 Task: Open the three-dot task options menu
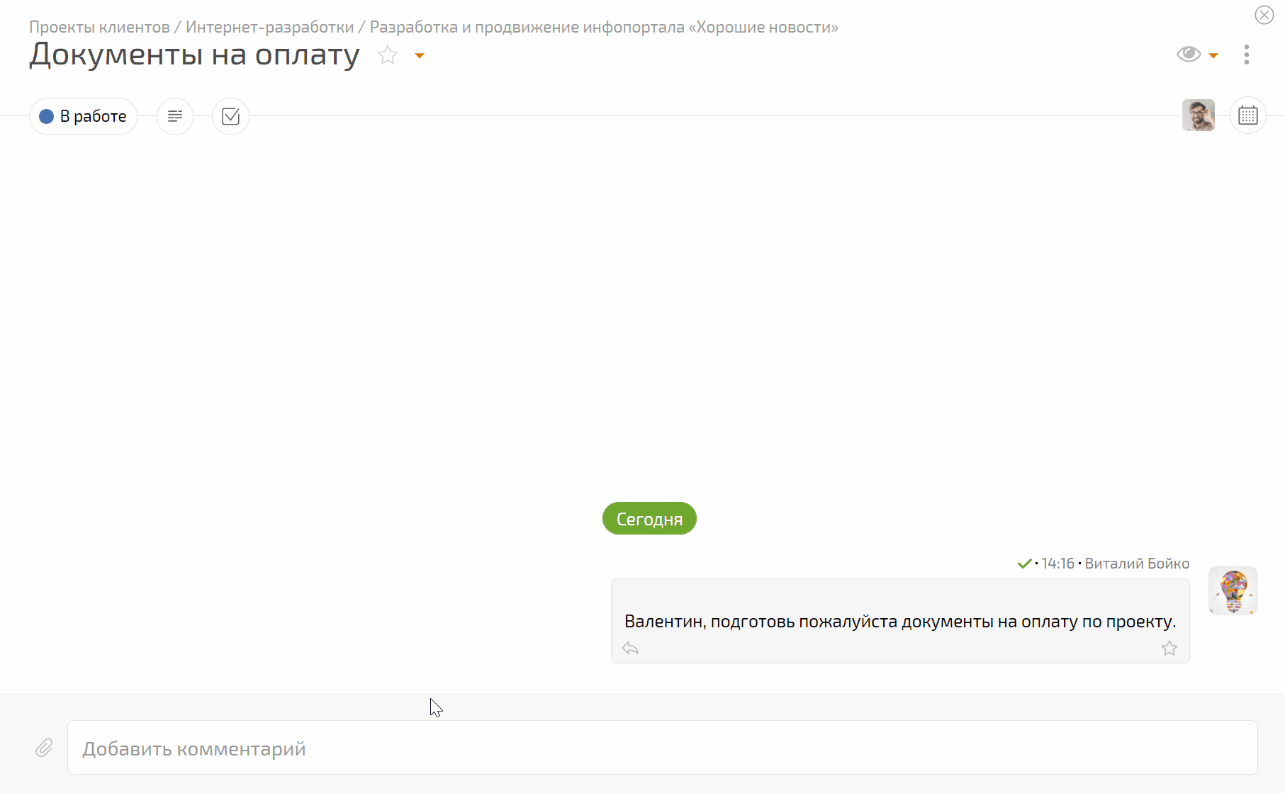point(1246,55)
